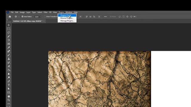Select the Eyedropper tool
This screenshot has width=191, height=107.
pyautogui.click(x=9, y=48)
